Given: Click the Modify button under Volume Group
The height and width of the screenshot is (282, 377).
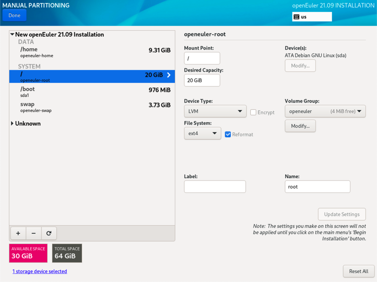Looking at the screenshot, I should [300, 126].
